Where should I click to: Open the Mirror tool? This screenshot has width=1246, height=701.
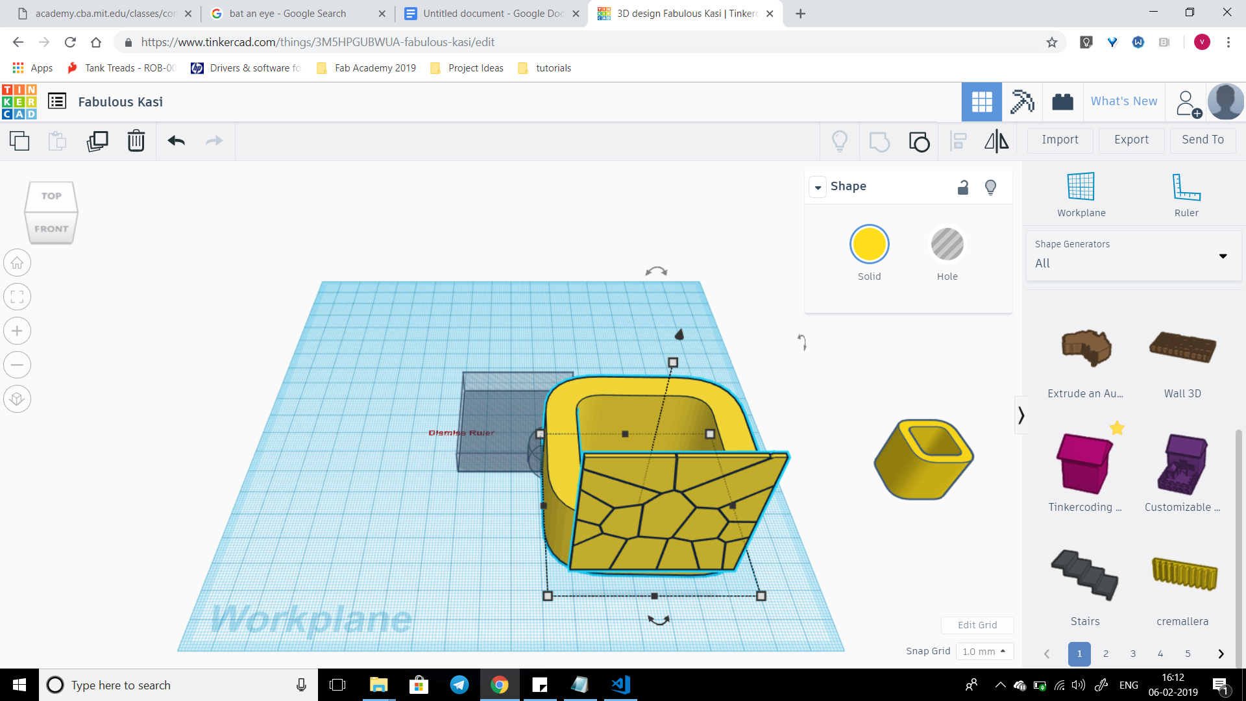[996, 141]
